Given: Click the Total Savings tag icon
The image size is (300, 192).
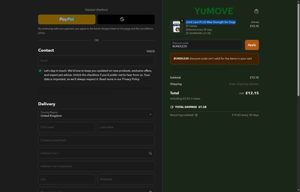Looking at the screenshot, I should coord(172,107).
